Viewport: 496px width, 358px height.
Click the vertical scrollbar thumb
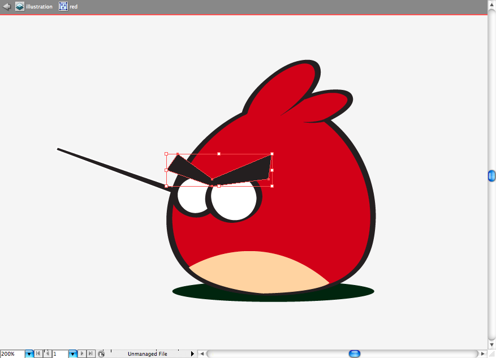click(491, 176)
